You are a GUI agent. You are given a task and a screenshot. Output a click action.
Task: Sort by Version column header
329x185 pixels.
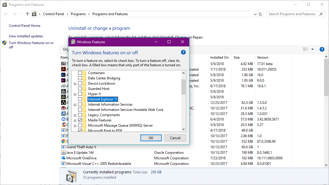pyautogui.click(x=273, y=57)
